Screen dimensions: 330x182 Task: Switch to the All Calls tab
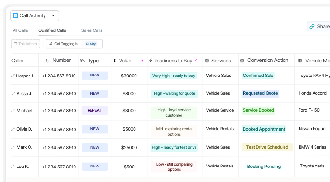pos(20,30)
